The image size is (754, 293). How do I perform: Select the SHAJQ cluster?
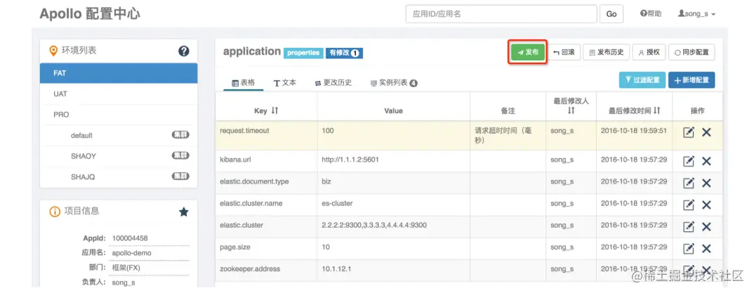pyautogui.click(x=119, y=176)
